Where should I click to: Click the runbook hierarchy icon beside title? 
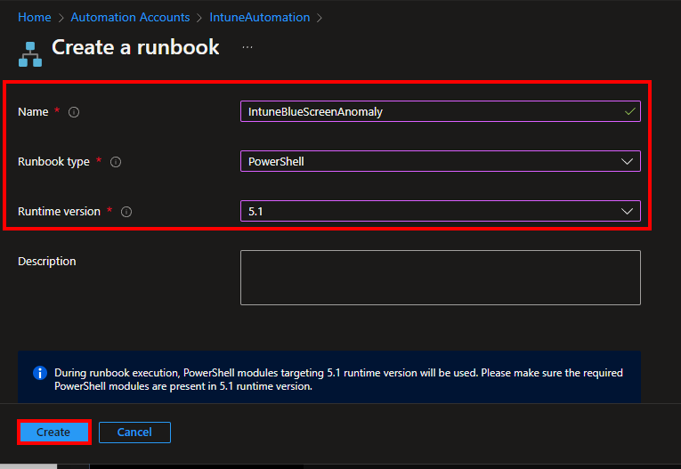click(x=30, y=54)
